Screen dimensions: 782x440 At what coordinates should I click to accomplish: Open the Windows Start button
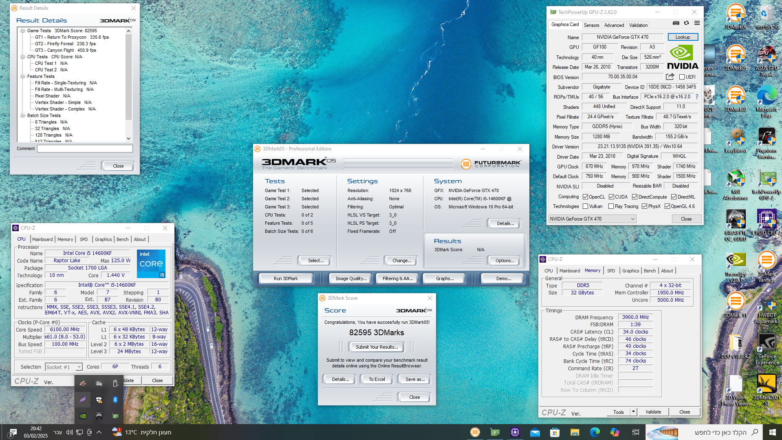[772, 432]
